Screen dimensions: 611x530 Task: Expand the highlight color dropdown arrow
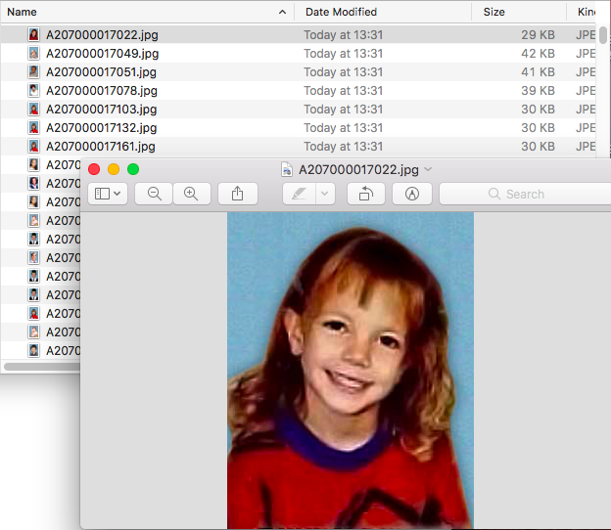point(325,194)
